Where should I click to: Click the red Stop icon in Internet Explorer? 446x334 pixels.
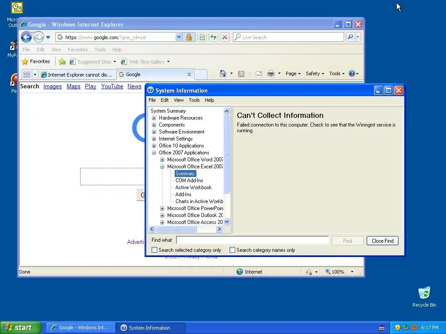point(225,37)
